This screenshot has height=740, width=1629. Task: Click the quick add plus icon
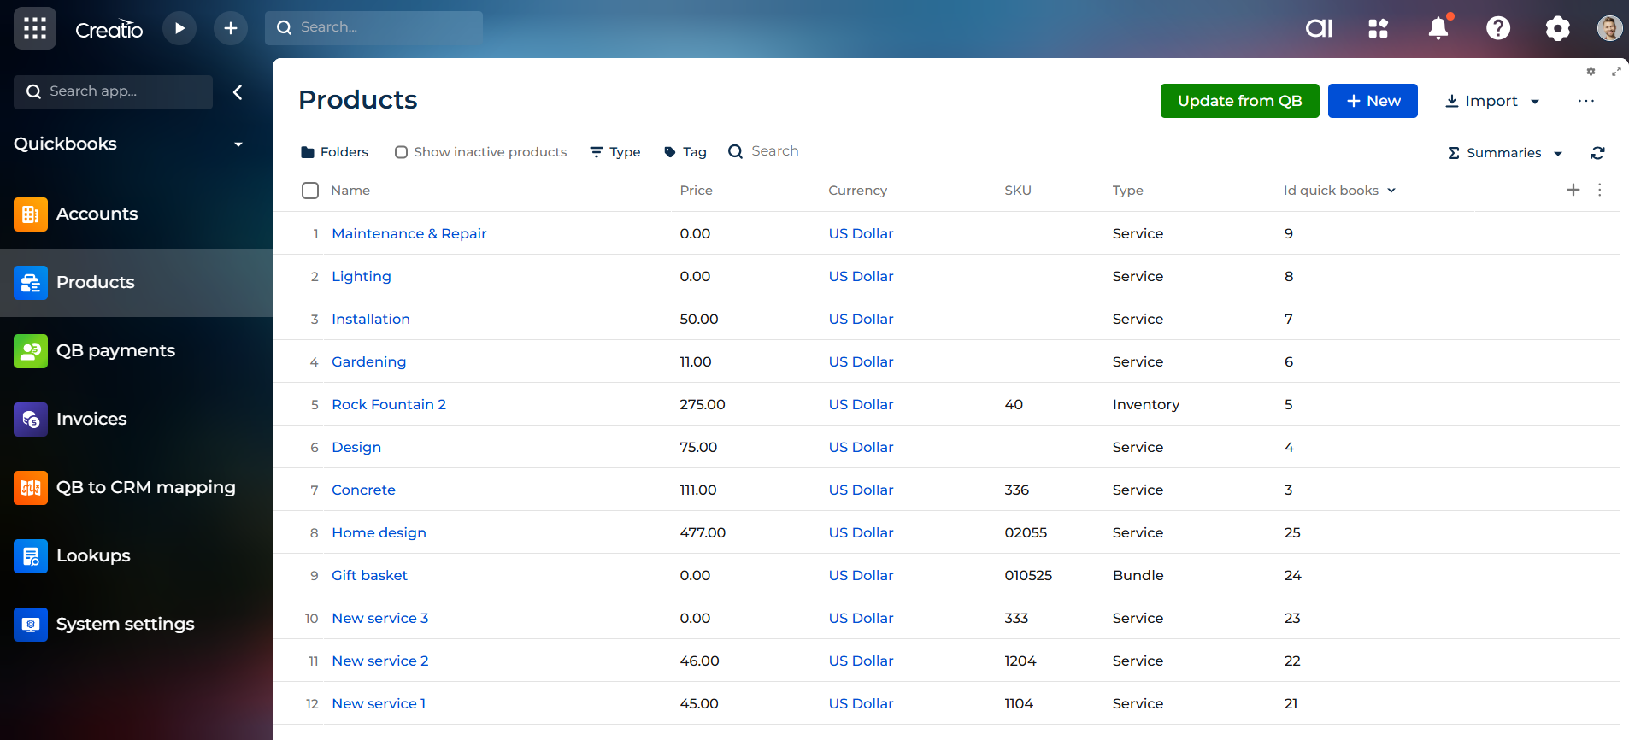tap(231, 28)
